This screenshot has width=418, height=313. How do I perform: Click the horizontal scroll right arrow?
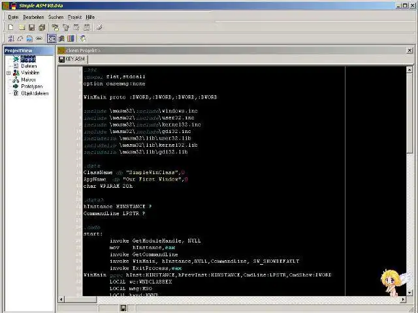404,299
